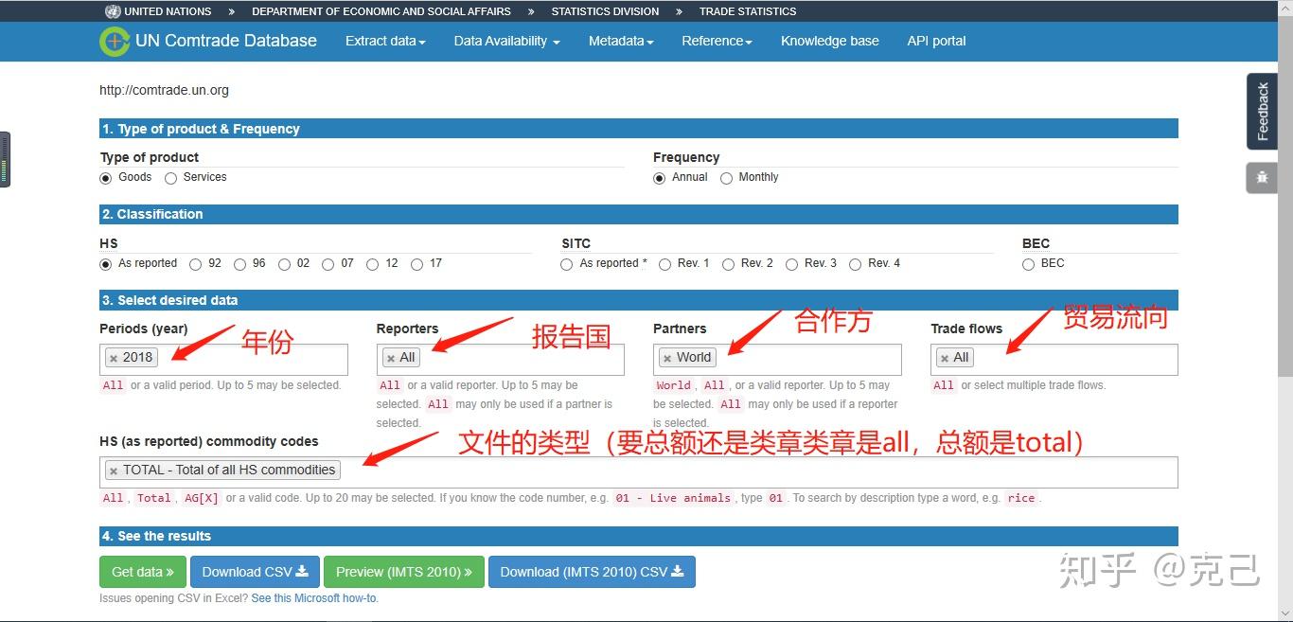Remove the World partner tag via its x

click(x=670, y=357)
